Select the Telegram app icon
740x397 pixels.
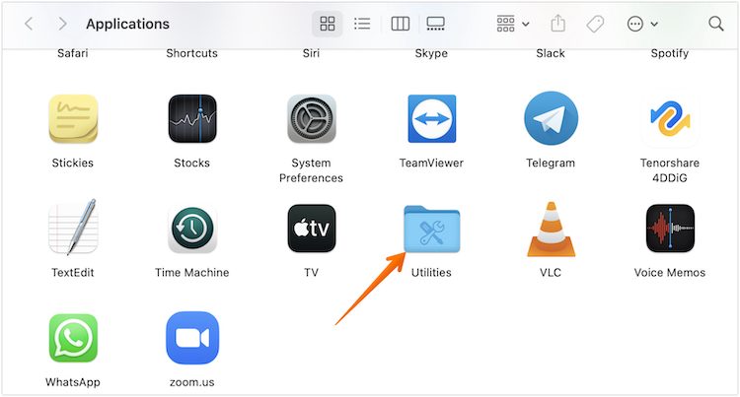tap(551, 118)
